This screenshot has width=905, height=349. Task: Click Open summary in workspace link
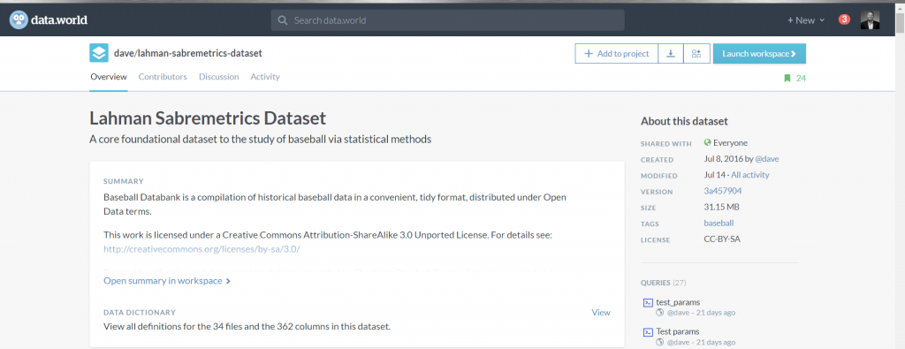coord(167,281)
